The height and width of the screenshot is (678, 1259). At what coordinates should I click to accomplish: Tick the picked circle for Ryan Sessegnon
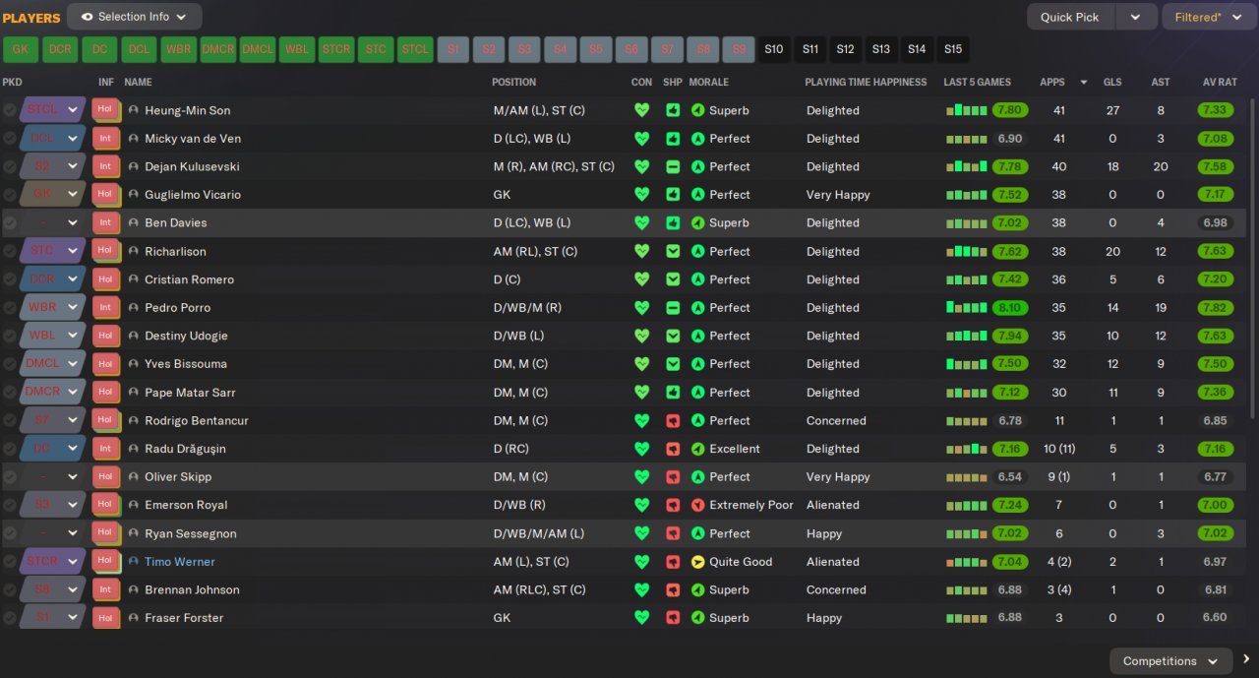[9, 533]
